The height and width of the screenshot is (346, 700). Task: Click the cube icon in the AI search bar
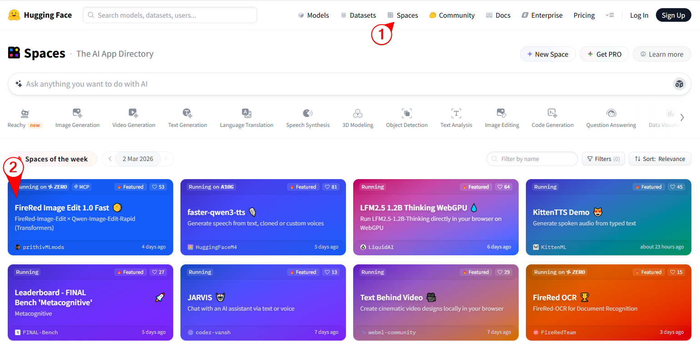679,84
